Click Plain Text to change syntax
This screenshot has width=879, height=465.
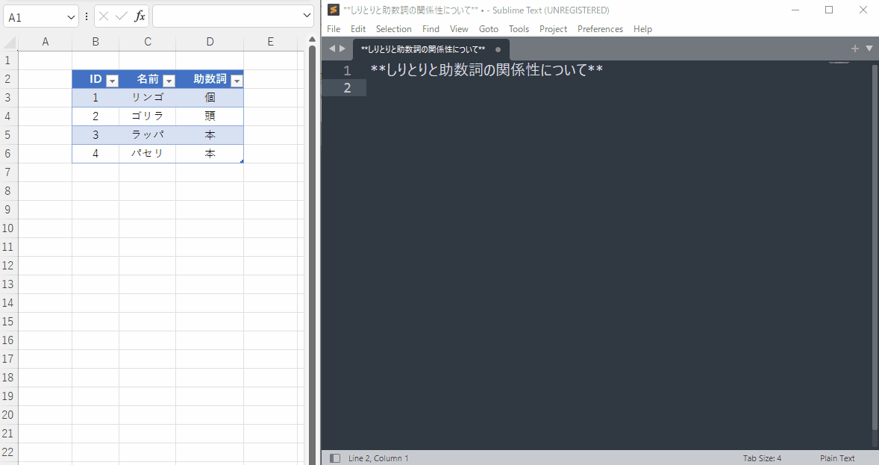pos(837,458)
